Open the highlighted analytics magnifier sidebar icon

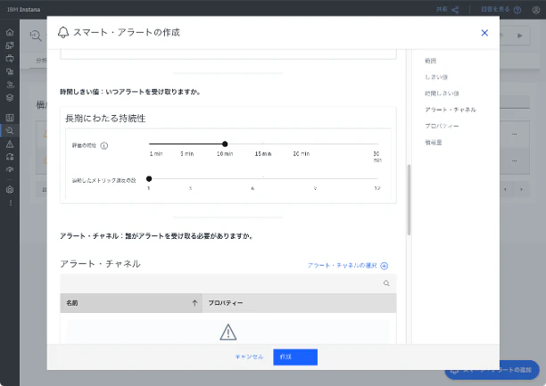[x=10, y=130]
